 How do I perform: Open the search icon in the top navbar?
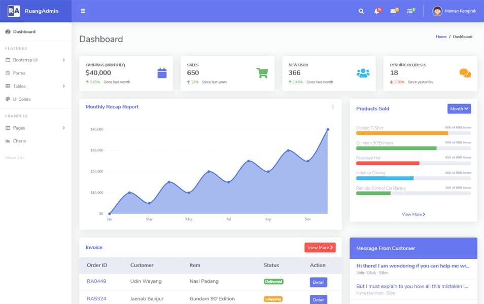361,11
